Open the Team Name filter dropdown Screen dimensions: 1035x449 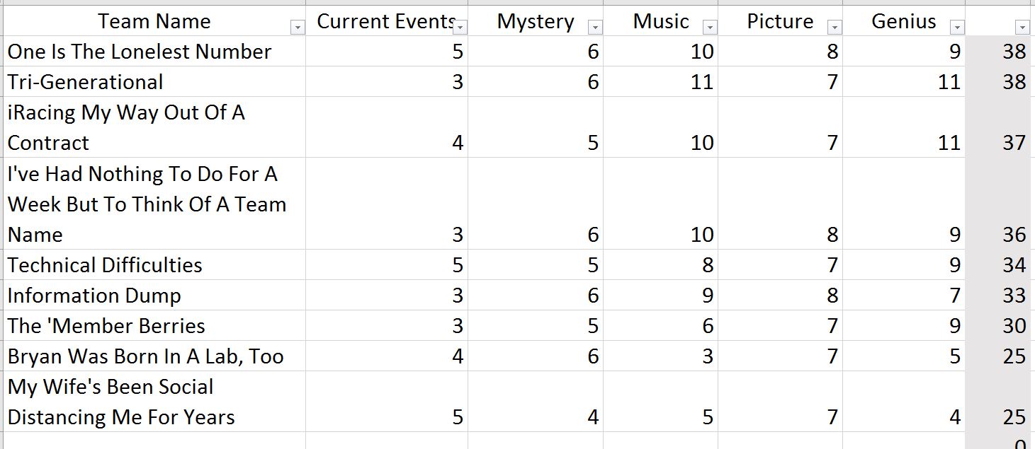[x=298, y=28]
